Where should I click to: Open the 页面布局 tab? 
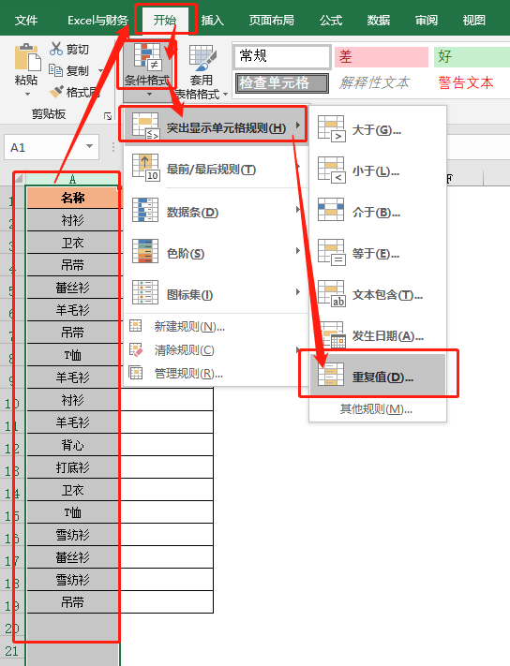(271, 21)
